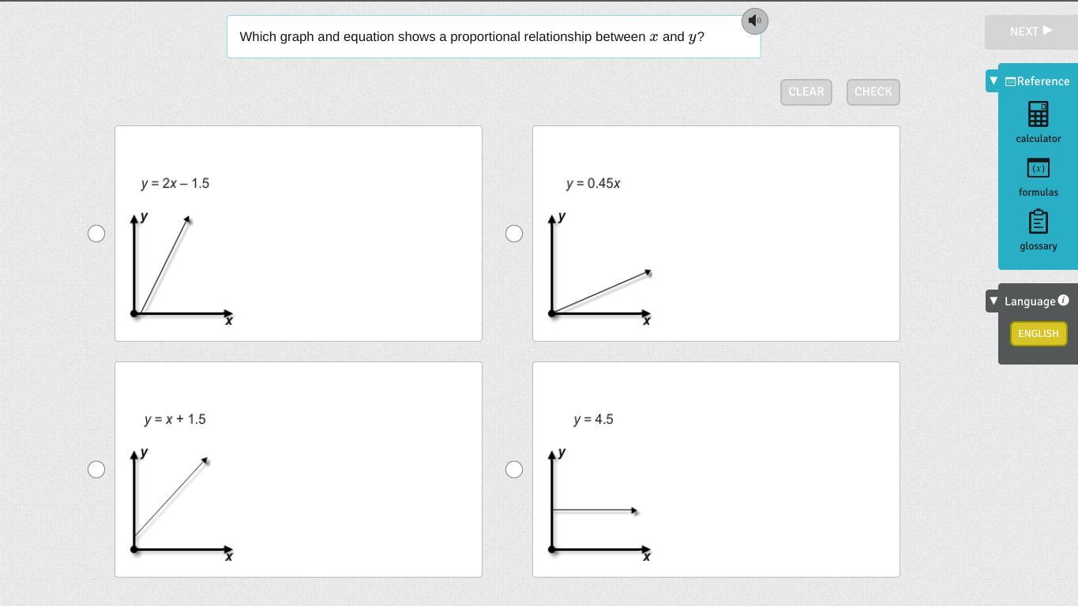The height and width of the screenshot is (606, 1078).
Task: Click the question text box
Action: (x=494, y=37)
